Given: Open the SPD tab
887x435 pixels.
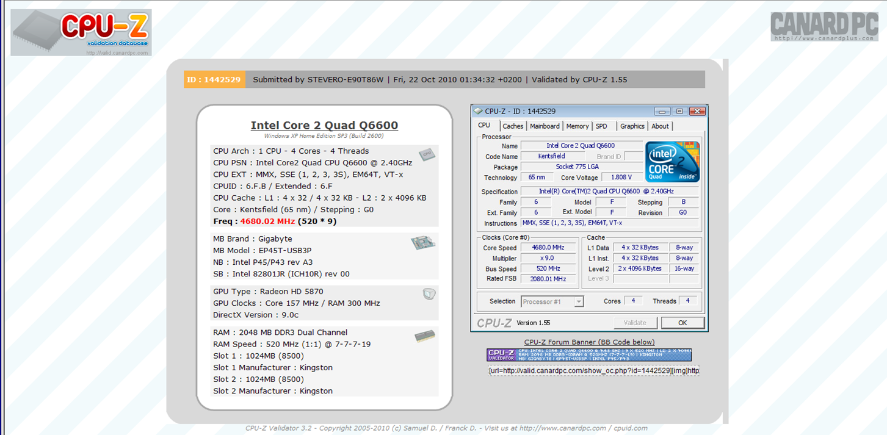Looking at the screenshot, I should tap(601, 126).
